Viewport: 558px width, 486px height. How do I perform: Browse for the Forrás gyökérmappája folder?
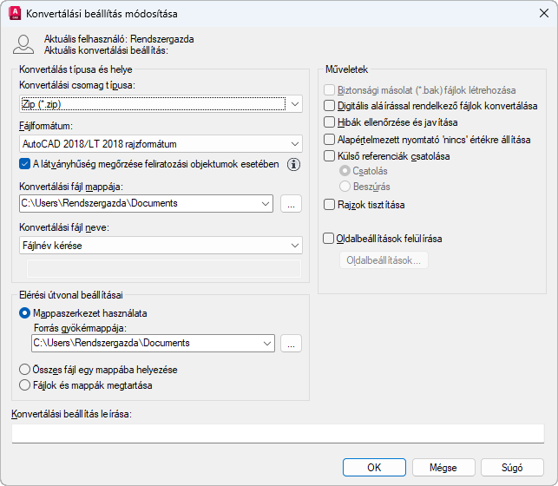(291, 344)
